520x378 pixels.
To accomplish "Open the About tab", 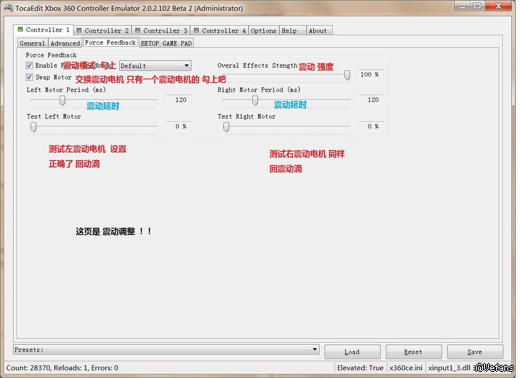I will pos(319,30).
